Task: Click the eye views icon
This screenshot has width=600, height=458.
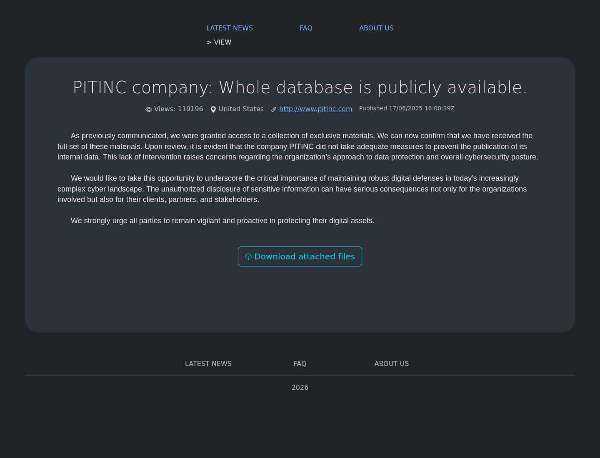Action: pos(149,110)
